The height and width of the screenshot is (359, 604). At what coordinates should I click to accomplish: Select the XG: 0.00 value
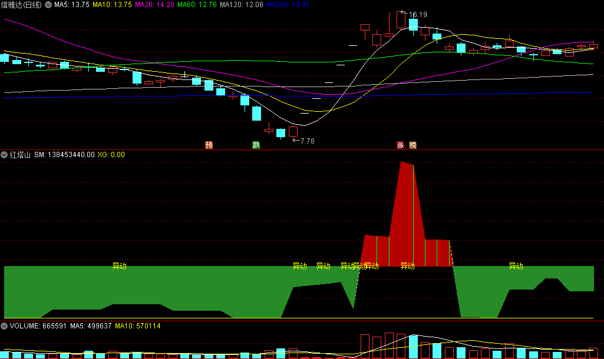111,155
